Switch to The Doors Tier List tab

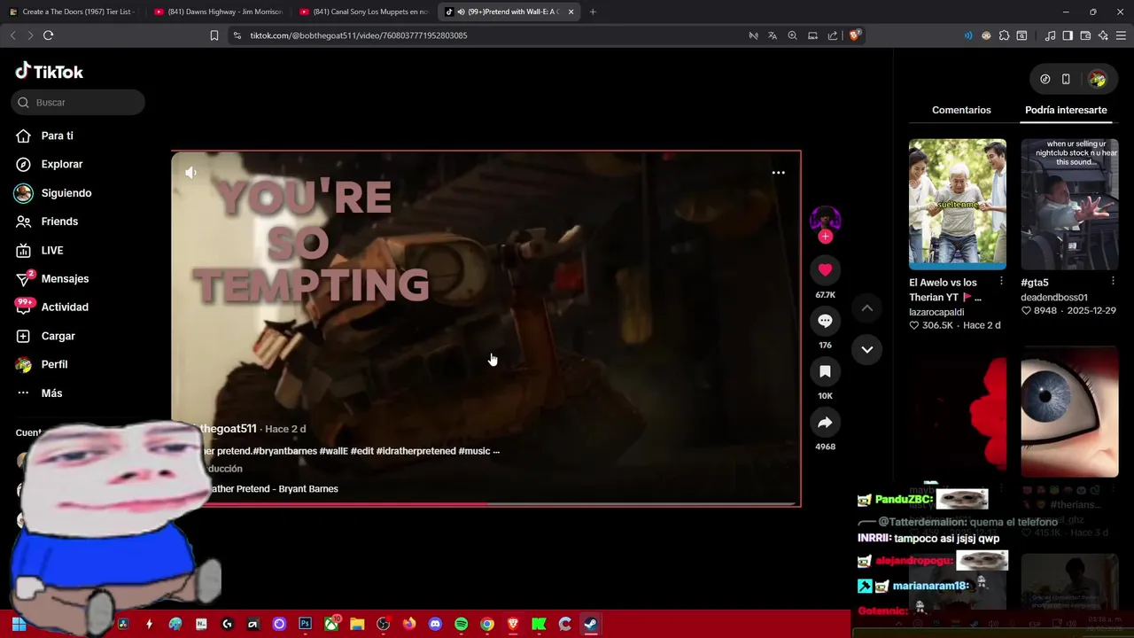click(x=72, y=12)
